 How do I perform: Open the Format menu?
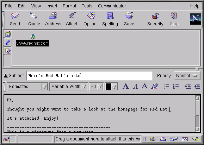[x=69, y=6]
